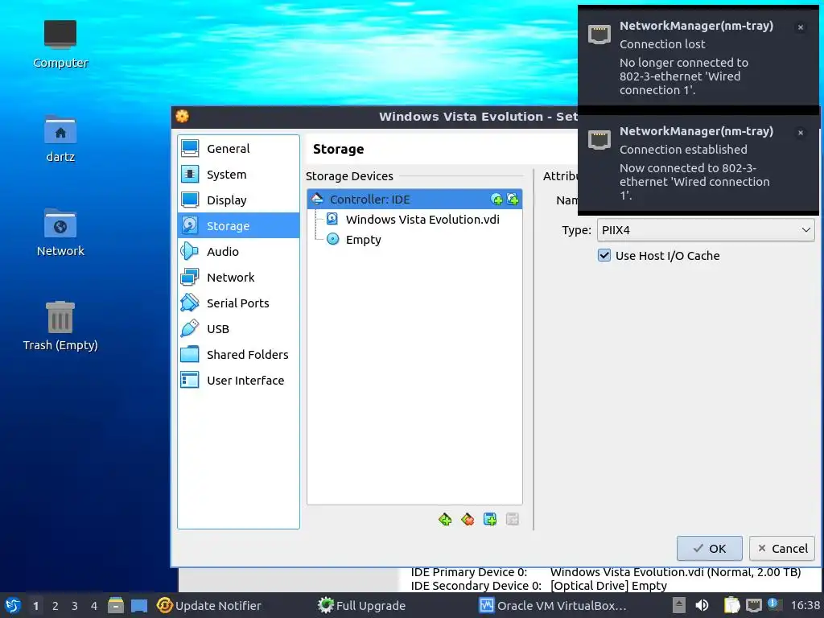Dismiss the Connection established notification

click(x=801, y=133)
